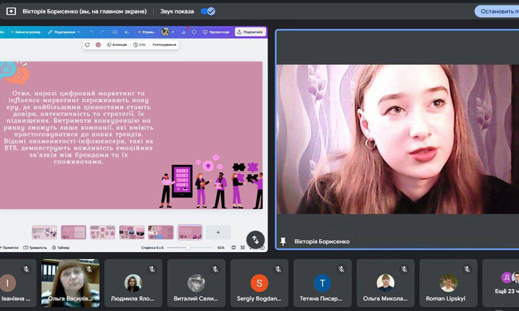Expand the 'Редагування' editing mode dropdown
Viewport: 519px width, 311px height.
[64, 32]
